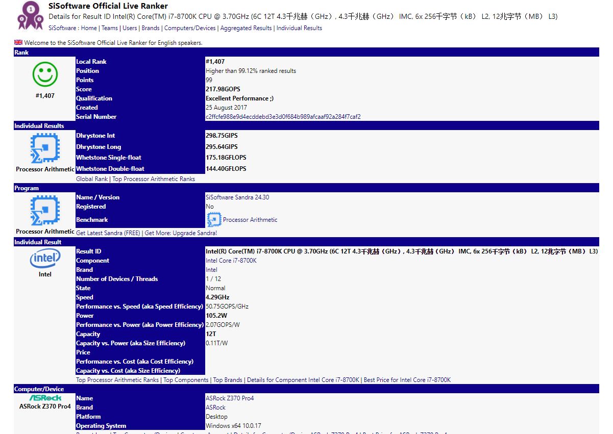Select Whetstone Double-float value 144.40GFLOPS
The height and width of the screenshot is (434, 613).
[226, 169]
